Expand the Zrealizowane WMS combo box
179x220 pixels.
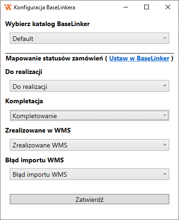click(89, 145)
